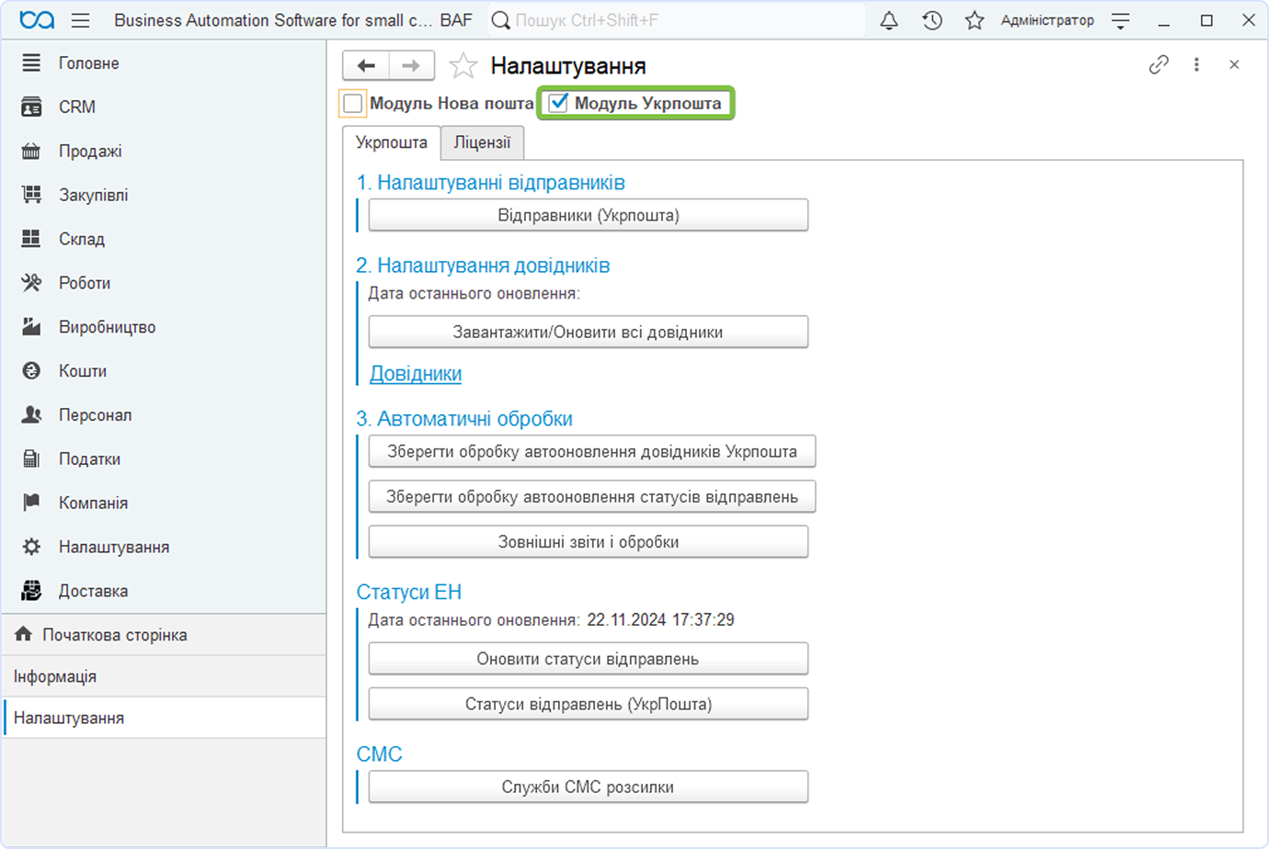The width and height of the screenshot is (1269, 849).
Task: Open Податки calculator icon
Action: click(x=31, y=458)
